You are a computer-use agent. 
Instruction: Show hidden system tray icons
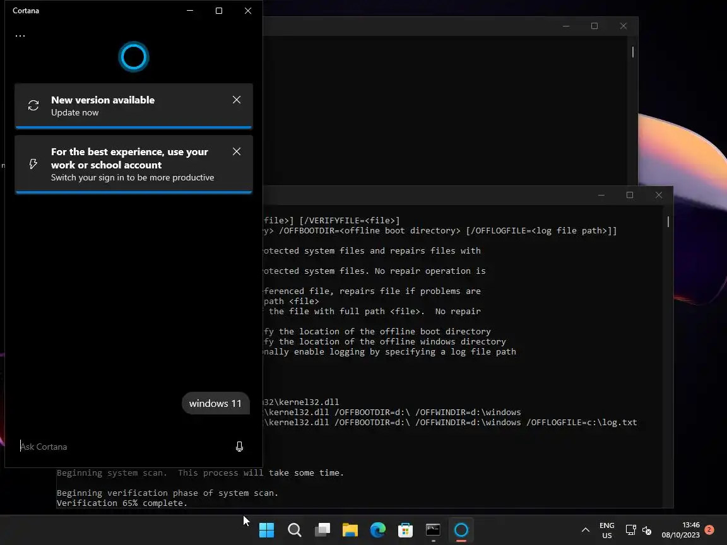[x=586, y=530]
